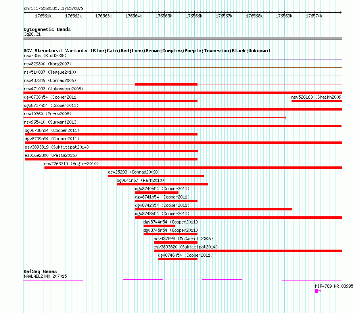Click the nsv437898 red bar

click(x=176, y=242)
